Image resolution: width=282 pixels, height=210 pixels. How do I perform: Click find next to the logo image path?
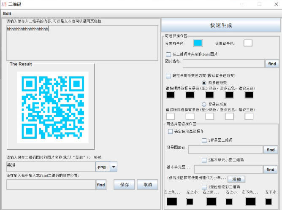(272, 64)
